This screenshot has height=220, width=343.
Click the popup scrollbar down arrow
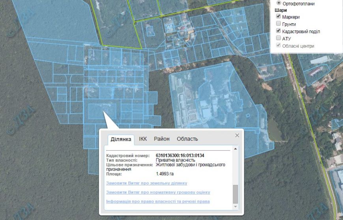pos(236,207)
